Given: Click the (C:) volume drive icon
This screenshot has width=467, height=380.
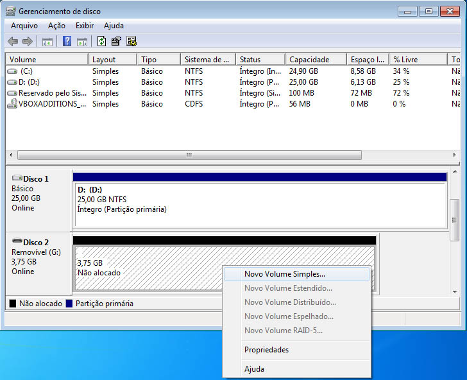Looking at the screenshot, I should 12,71.
